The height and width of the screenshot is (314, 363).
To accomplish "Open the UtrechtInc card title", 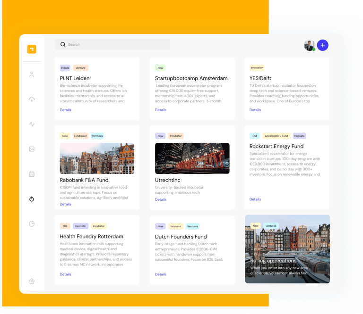I will pyautogui.click(x=168, y=180).
